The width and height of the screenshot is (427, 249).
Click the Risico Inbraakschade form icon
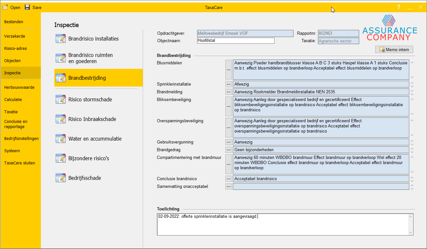tap(60, 119)
